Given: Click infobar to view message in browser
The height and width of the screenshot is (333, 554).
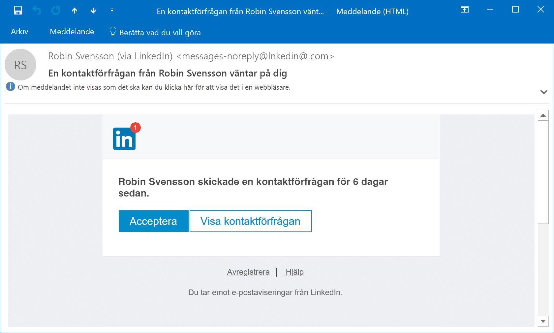Looking at the screenshot, I should tap(154, 87).
